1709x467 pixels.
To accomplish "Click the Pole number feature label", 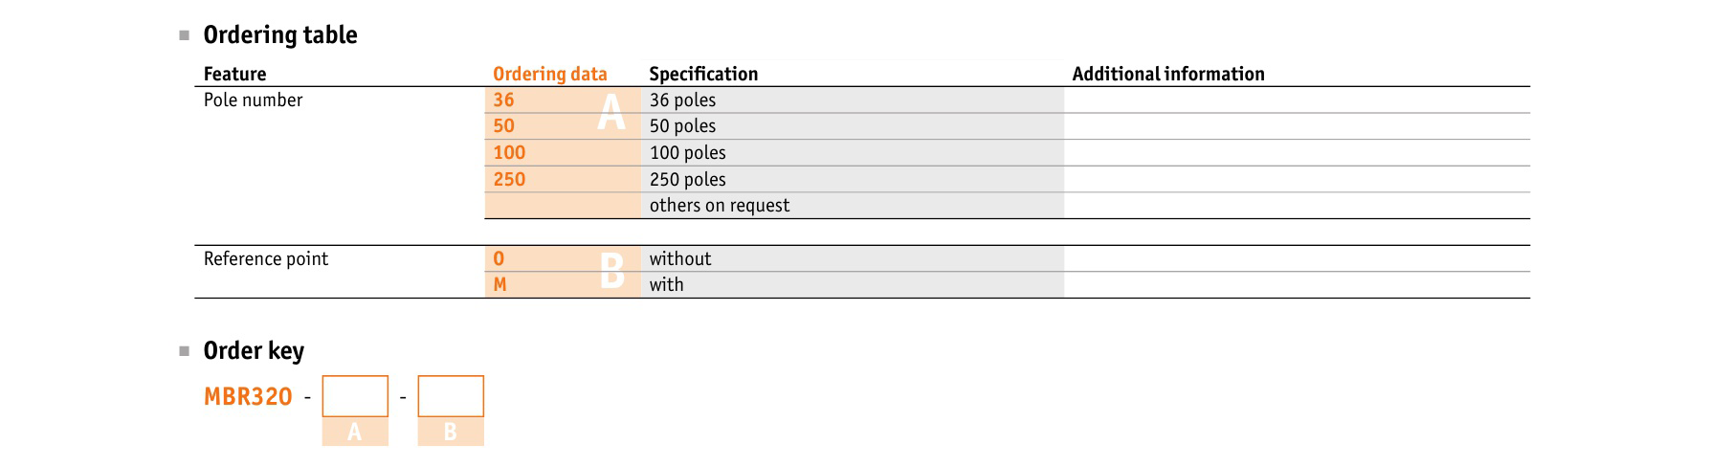I will coord(253,100).
